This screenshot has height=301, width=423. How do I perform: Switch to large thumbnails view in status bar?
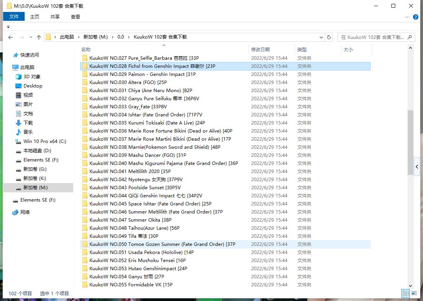(x=414, y=293)
